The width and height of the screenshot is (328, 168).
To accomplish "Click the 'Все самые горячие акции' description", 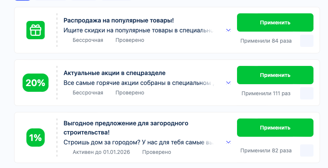I will pos(138,83).
